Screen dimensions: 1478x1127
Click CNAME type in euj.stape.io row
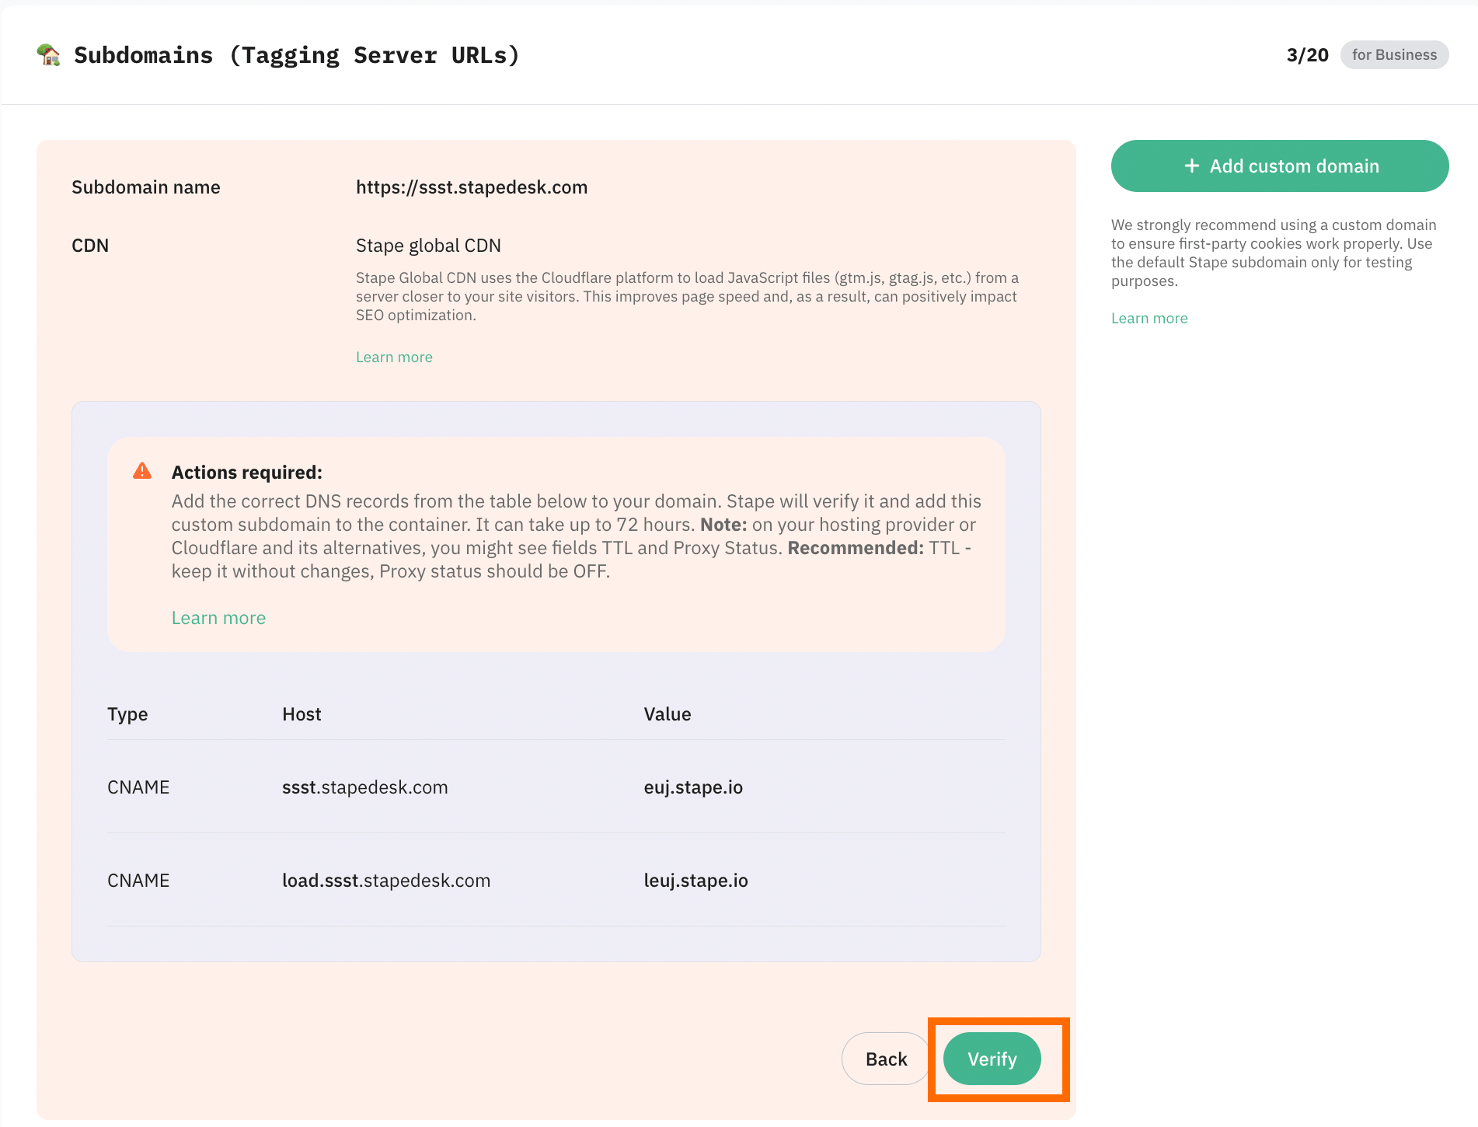point(138,787)
